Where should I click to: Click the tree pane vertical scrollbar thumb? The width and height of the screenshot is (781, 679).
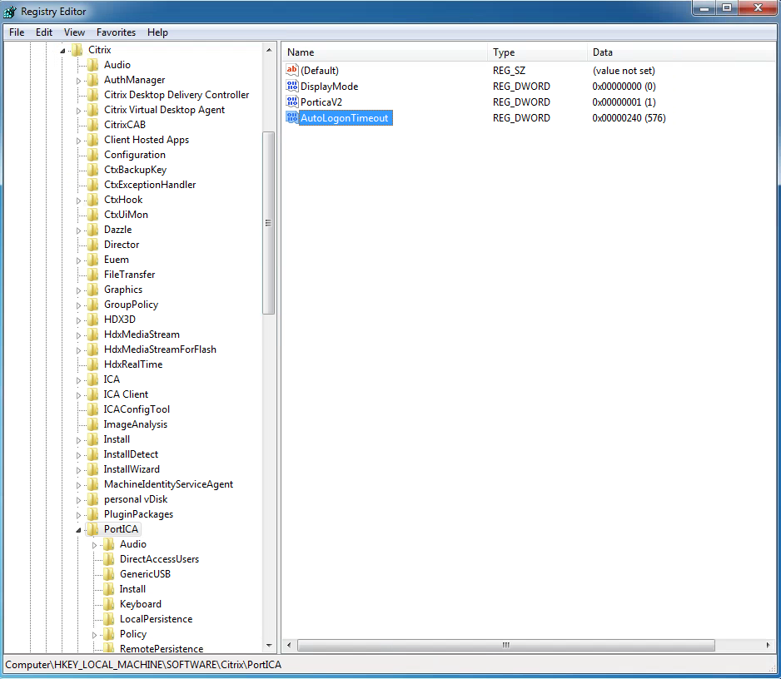click(x=269, y=223)
